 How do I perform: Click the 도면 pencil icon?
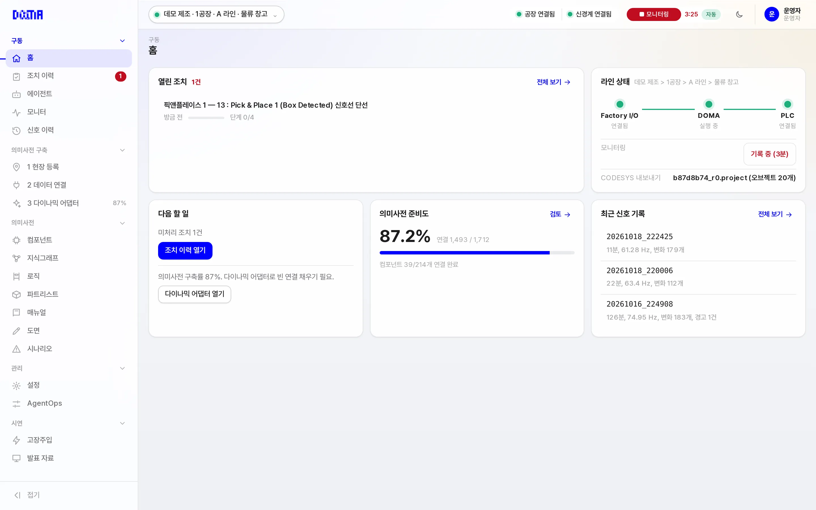click(16, 331)
